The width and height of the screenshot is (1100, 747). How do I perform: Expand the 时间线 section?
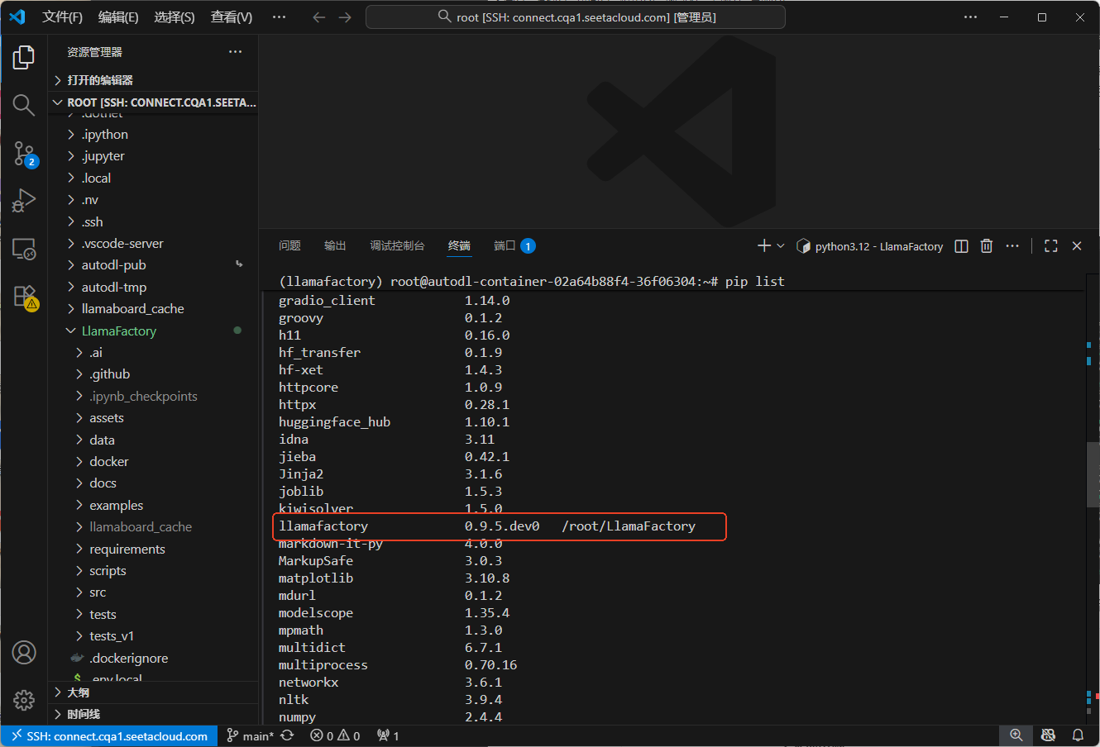pyautogui.click(x=153, y=714)
